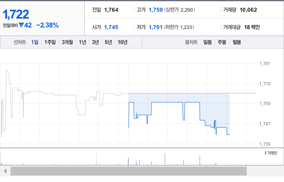The height and width of the screenshot is (182, 284).
Task: Click the 선차트 label
Action: point(20,42)
